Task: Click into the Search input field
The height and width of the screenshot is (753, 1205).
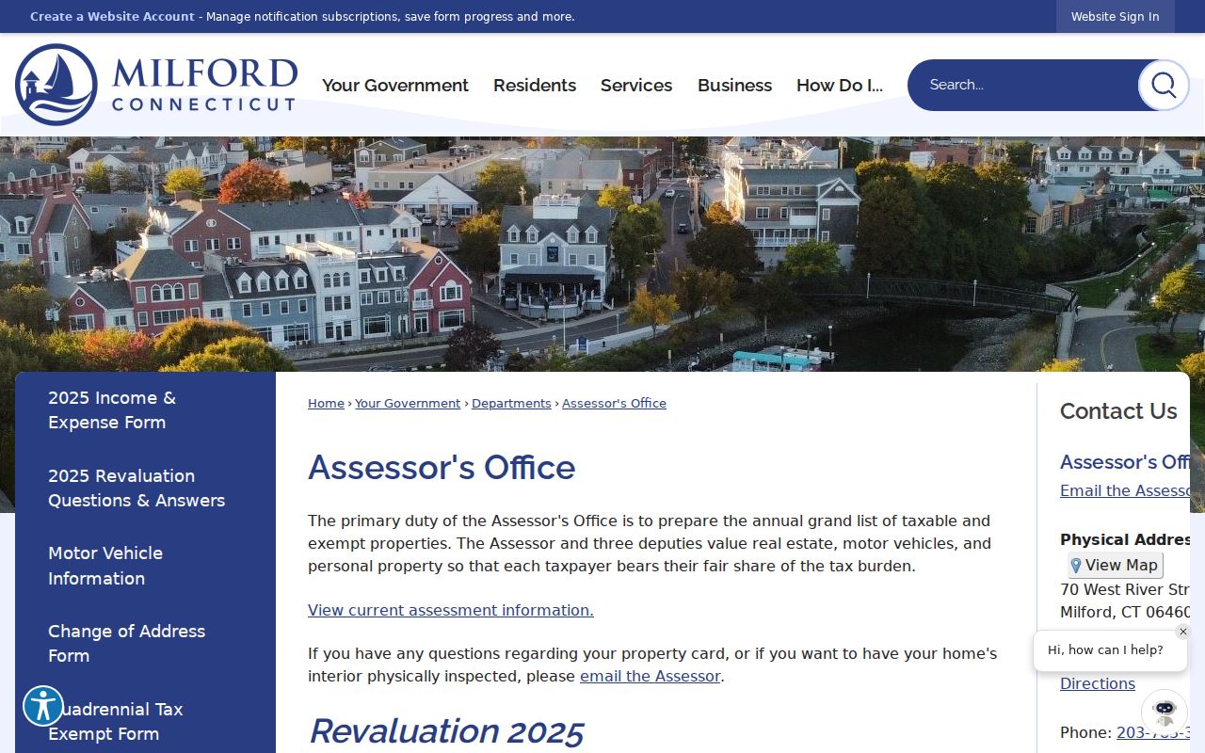Action: pos(1024,85)
